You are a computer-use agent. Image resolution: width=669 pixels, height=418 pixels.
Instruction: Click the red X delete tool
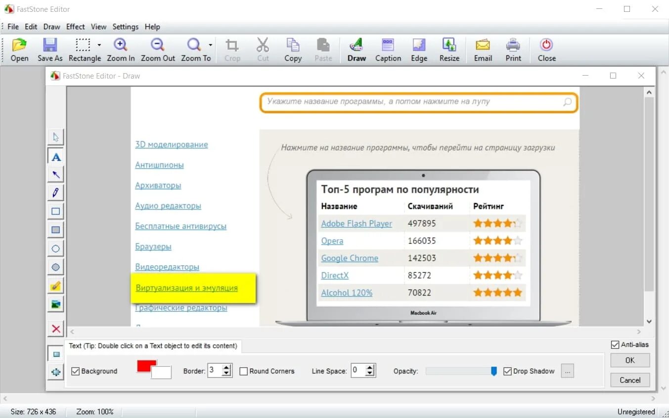pyautogui.click(x=56, y=329)
